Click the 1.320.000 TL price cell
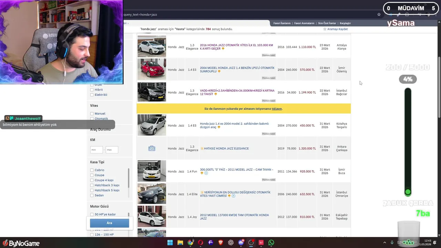Image resolution: width=441 pixels, height=248 pixels. coord(307,148)
